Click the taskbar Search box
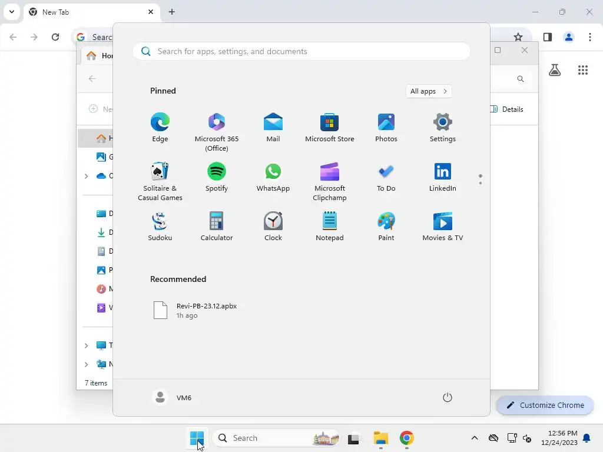The height and width of the screenshot is (452, 603). tap(276, 438)
